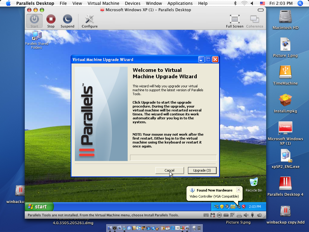Open the Help menu
The image size is (309, 232).
coord(203,3)
